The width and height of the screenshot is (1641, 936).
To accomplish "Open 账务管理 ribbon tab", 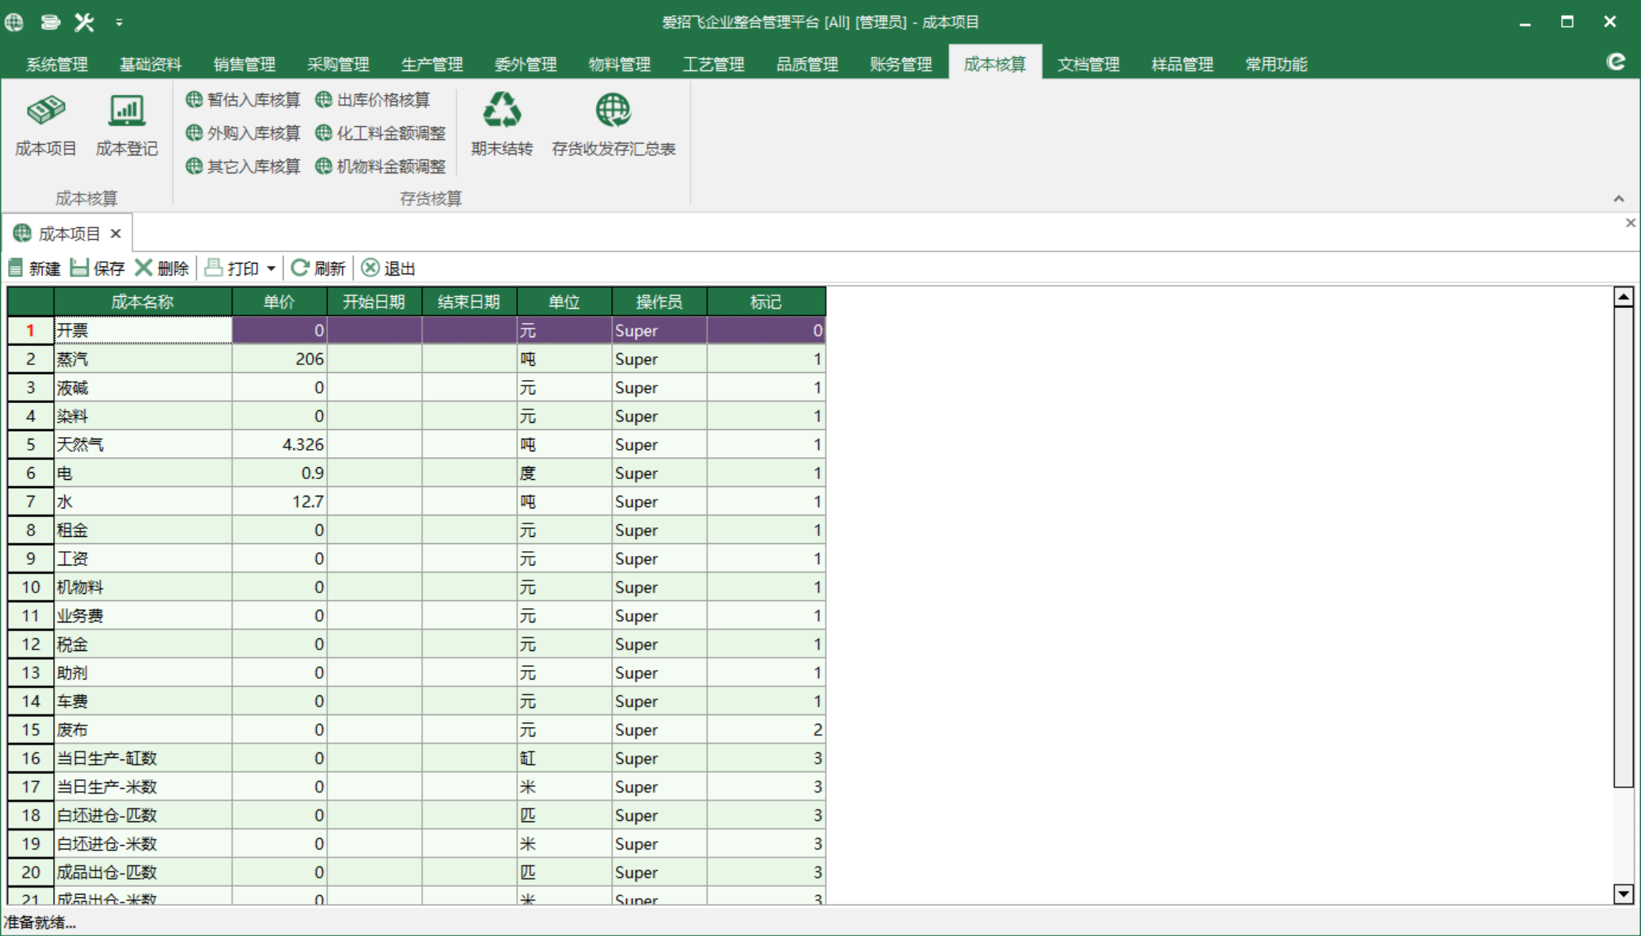I will tap(901, 64).
